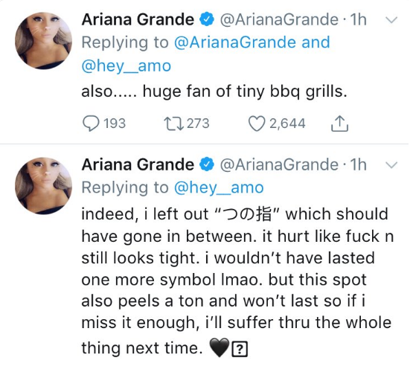The width and height of the screenshot is (413, 372).
Task: Expand the second tweet's chevron menu
Action: pyautogui.click(x=391, y=165)
